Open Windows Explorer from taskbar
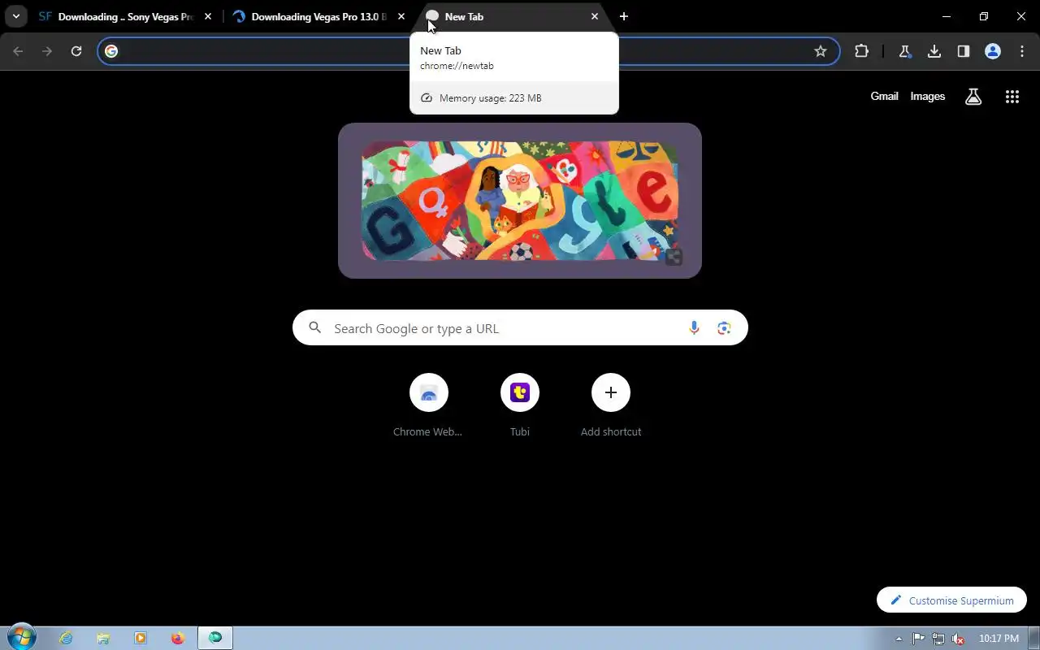The image size is (1040, 650). coord(104,639)
